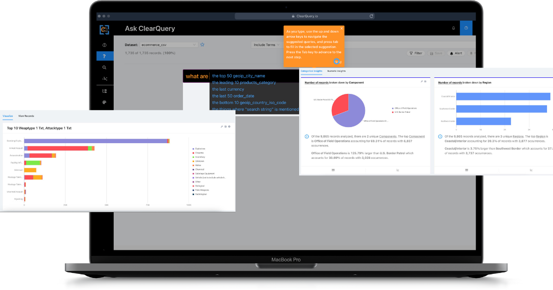Select the suggestion 'the last currency'
553x290 pixels.
(229, 89)
